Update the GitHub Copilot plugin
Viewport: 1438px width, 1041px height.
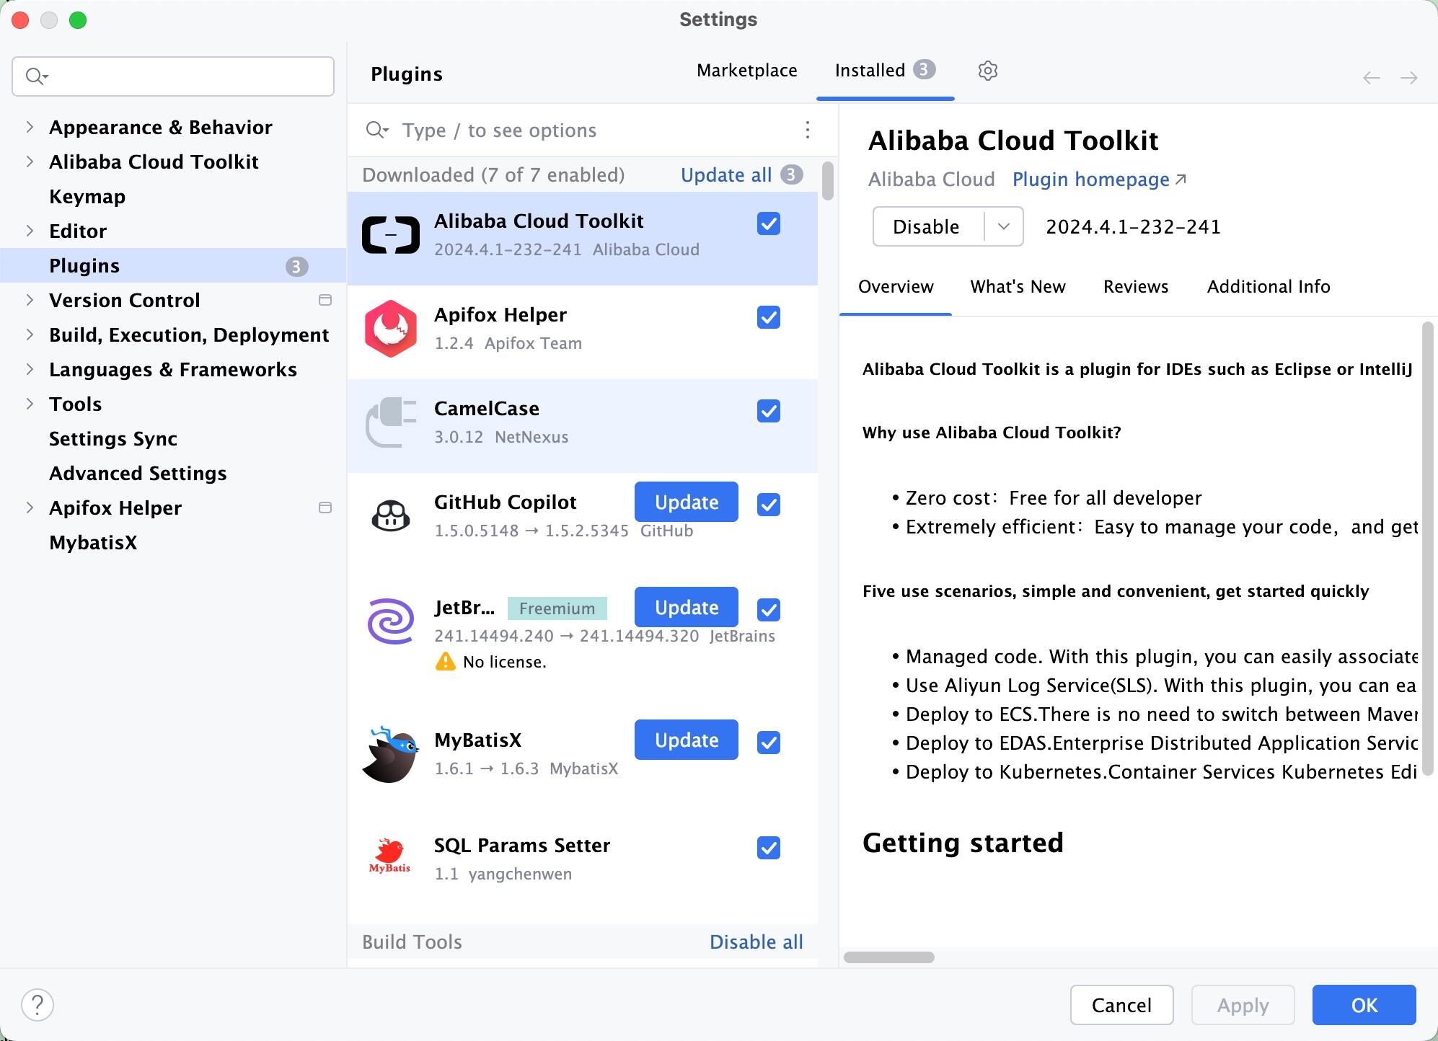click(686, 502)
